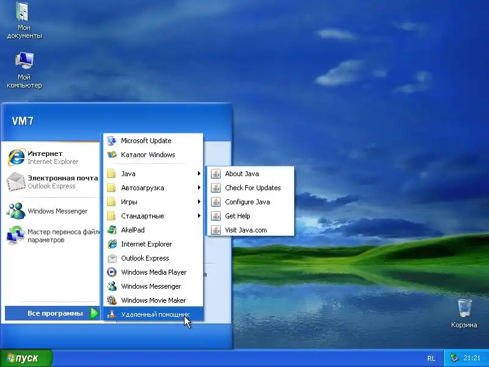The image size is (489, 367).
Task: Click the Windows Media Player icon
Action: (x=112, y=272)
